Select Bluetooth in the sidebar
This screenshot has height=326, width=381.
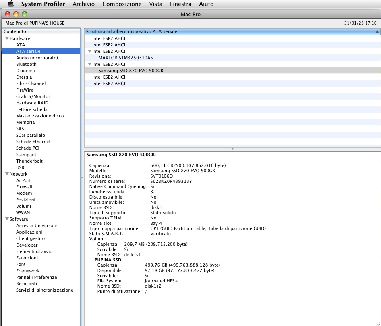tap(26, 64)
